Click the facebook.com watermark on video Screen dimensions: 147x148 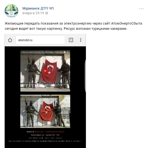click(x=45, y=84)
